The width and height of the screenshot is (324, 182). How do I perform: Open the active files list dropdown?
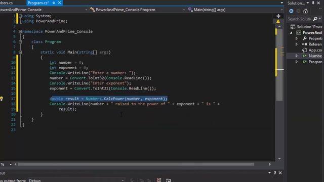pyautogui.click(x=281, y=3)
